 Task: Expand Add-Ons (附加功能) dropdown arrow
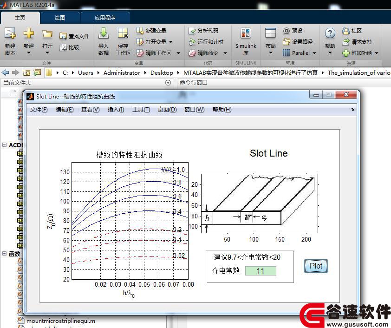coord(377,53)
